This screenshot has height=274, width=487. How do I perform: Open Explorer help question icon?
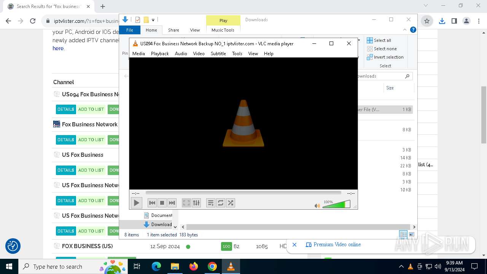413,30
